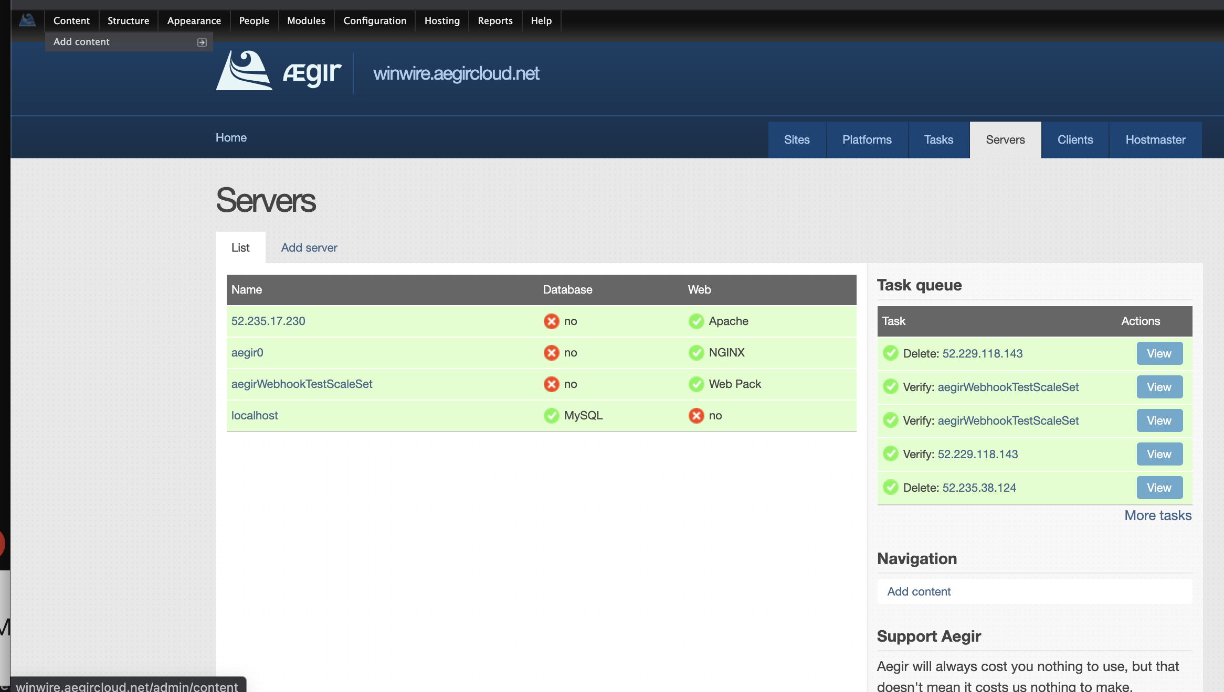Image resolution: width=1224 pixels, height=692 pixels.
Task: Open server 52.235.17.230
Action: 268,321
